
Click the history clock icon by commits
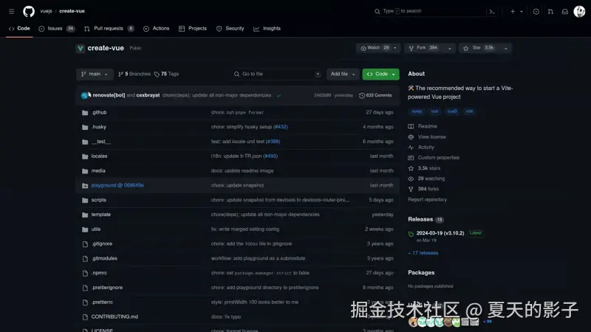tap(362, 96)
